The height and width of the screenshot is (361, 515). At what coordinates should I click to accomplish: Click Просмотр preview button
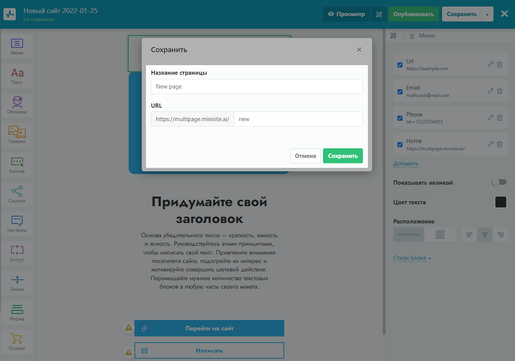click(x=346, y=14)
